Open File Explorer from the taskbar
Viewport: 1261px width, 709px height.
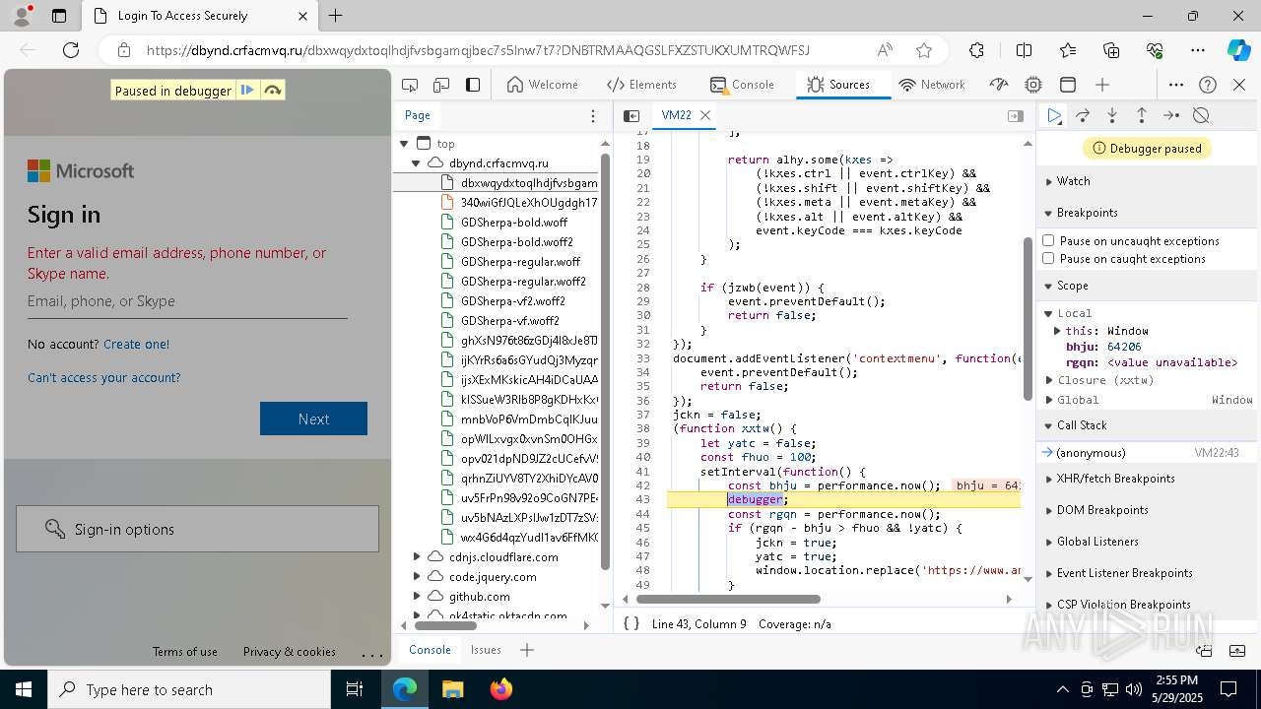(x=452, y=689)
